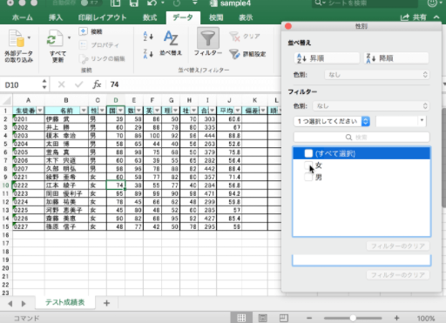Click the Properties icon

[x=83, y=45]
